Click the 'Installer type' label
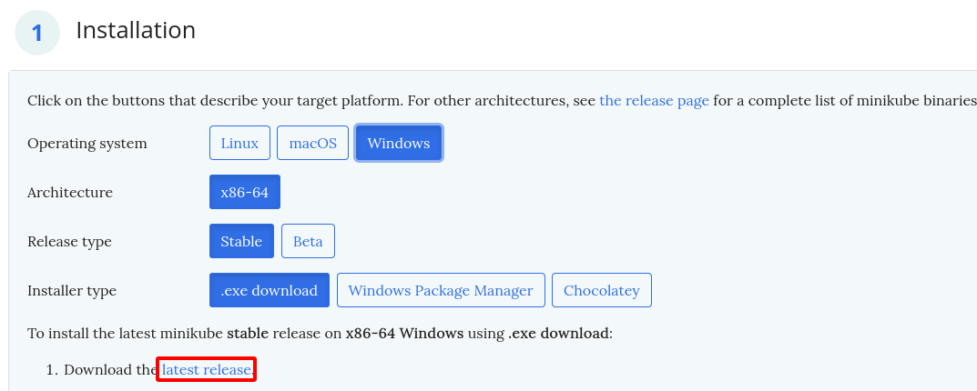This screenshot has height=391, width=977. point(72,291)
